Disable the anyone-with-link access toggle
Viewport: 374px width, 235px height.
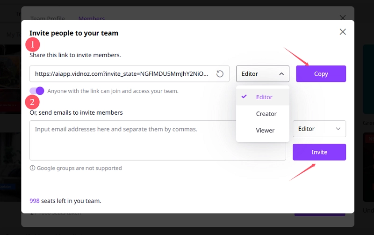37,91
